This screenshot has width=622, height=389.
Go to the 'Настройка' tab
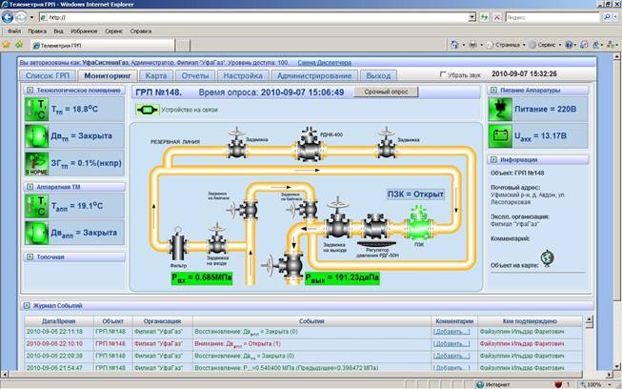[243, 75]
